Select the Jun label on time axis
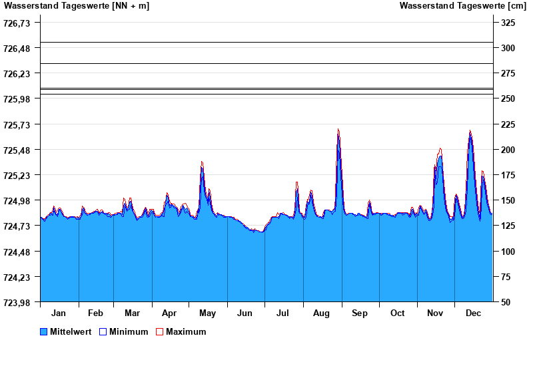Viewport: 533px width, 366px height. point(245,313)
